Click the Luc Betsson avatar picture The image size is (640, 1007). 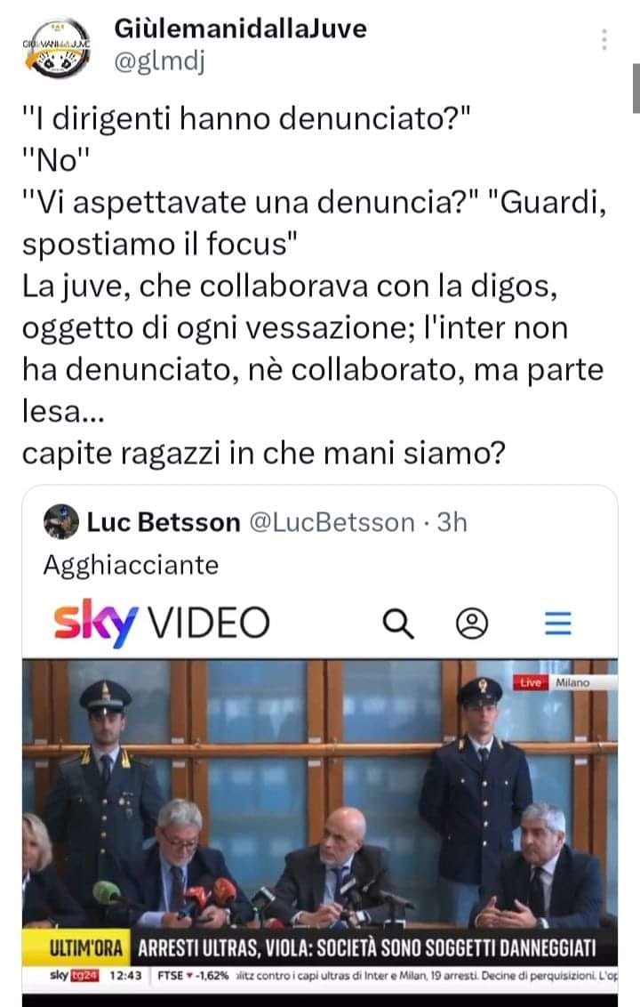pyautogui.click(x=61, y=521)
